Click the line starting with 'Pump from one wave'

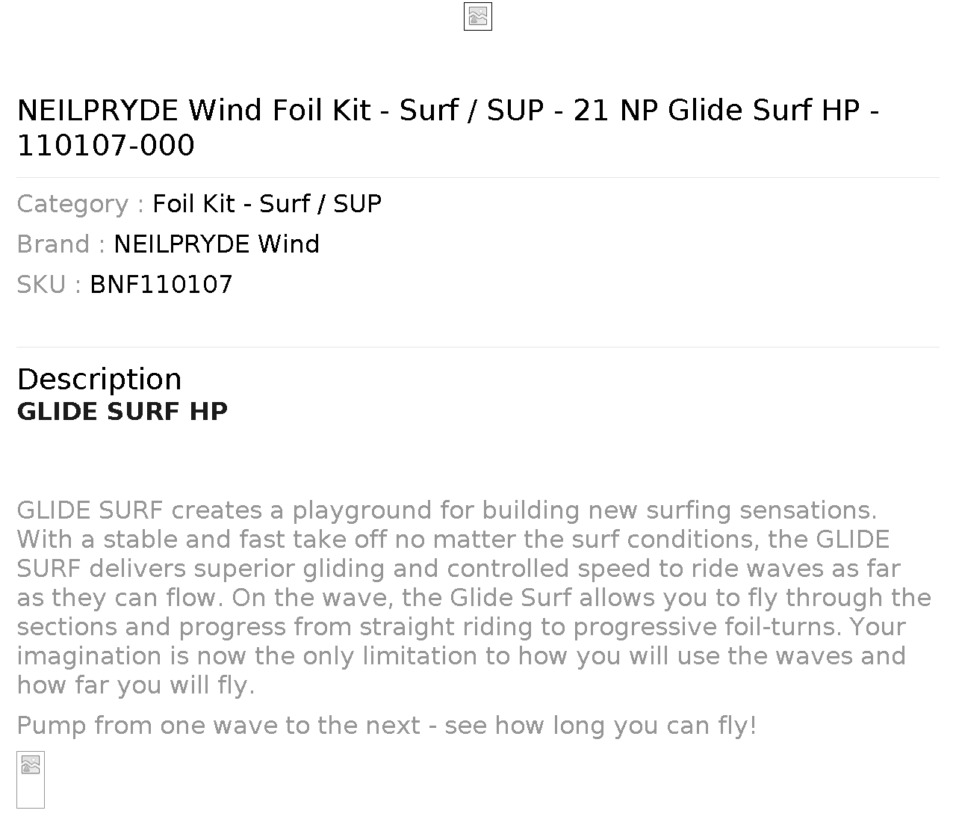point(387,725)
